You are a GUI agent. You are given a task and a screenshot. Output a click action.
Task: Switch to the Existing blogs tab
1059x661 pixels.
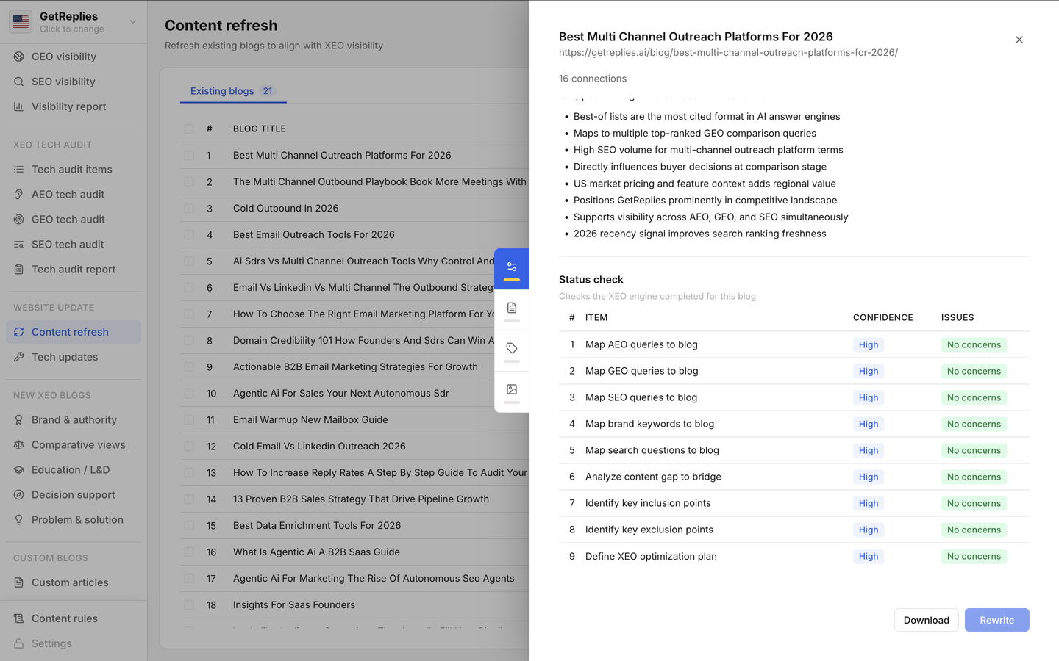[x=232, y=91]
